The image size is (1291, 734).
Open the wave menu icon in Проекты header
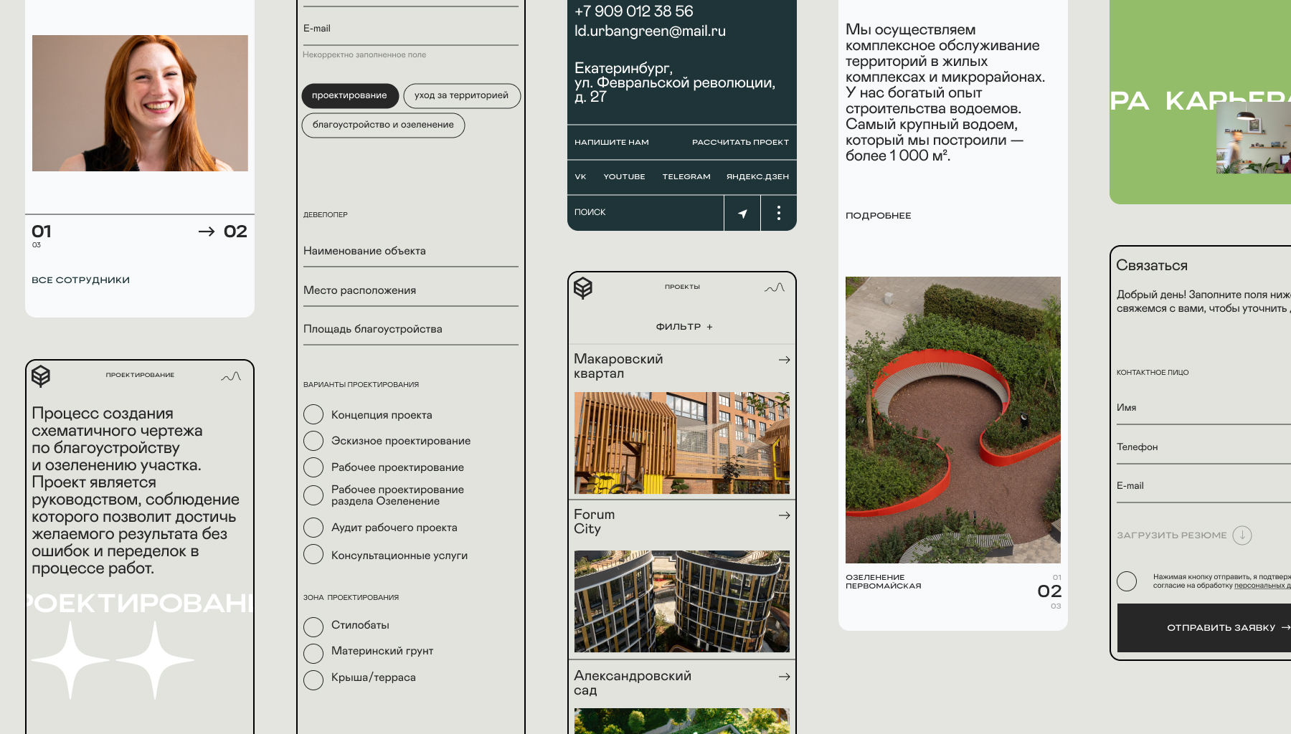774,287
